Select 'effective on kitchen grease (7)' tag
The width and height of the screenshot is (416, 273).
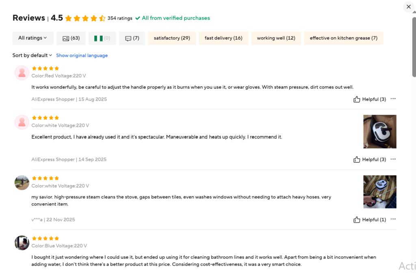tap(343, 38)
